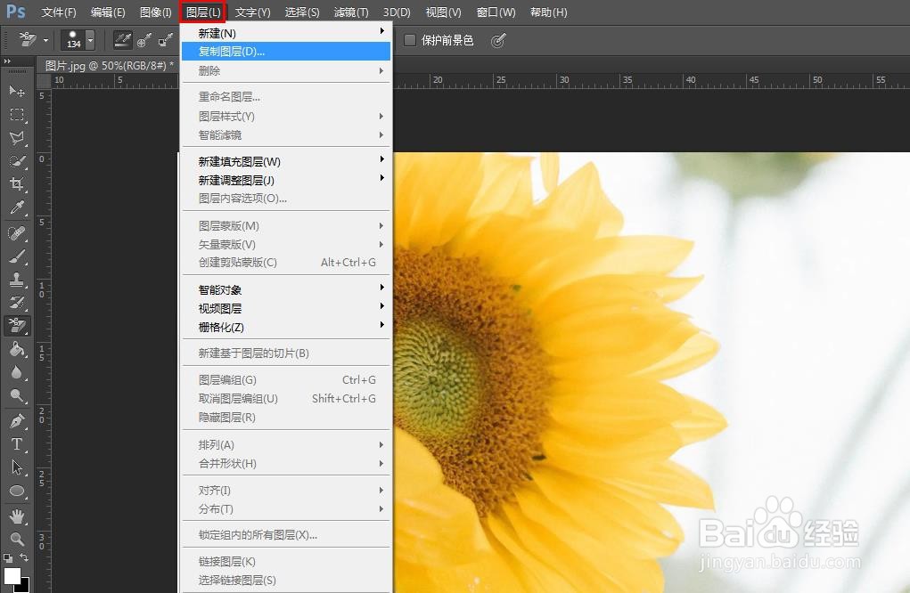Select the Pen tool

(x=17, y=421)
